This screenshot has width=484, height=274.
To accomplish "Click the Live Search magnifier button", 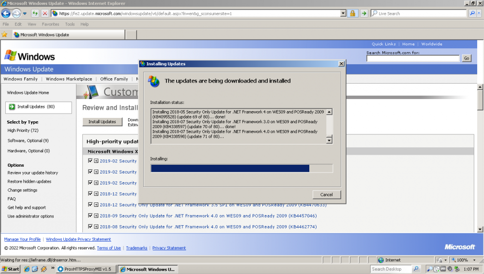I will click(472, 13).
